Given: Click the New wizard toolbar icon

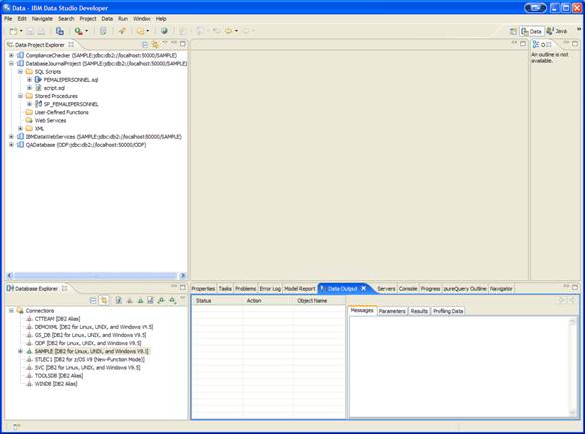Looking at the screenshot, I should coord(13,31).
